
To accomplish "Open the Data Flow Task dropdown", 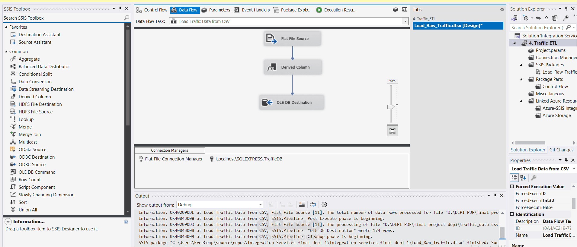I will [x=405, y=21].
